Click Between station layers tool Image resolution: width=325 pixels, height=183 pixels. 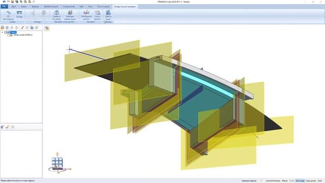70,15
